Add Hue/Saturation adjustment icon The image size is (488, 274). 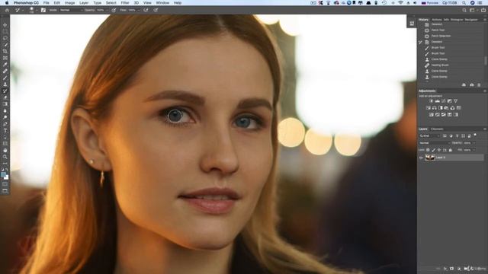(429, 108)
